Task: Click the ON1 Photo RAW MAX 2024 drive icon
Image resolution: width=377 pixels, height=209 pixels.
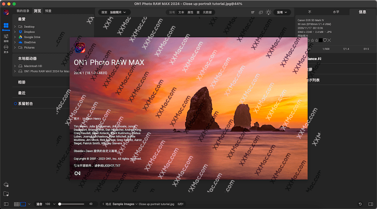Action: tap(20, 71)
